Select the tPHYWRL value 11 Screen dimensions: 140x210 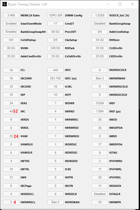point(100,169)
